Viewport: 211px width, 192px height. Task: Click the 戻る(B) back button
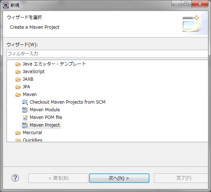(58, 178)
